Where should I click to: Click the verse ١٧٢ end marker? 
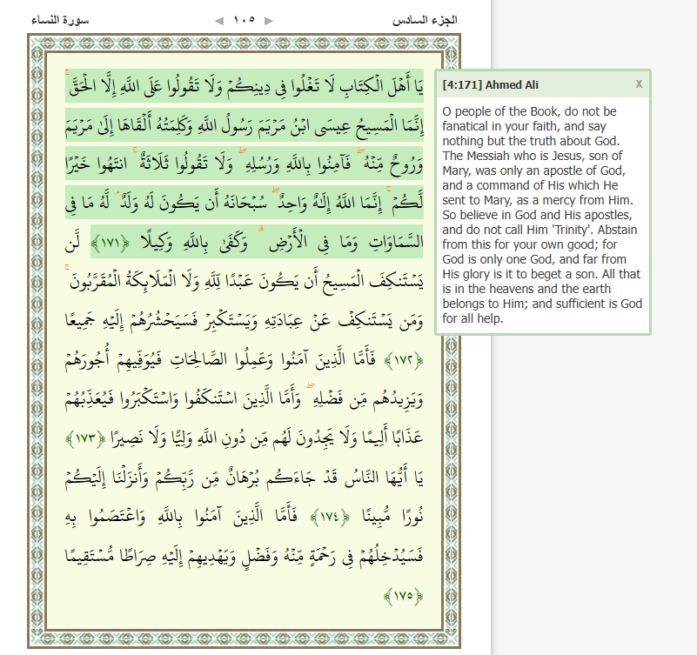[404, 360]
